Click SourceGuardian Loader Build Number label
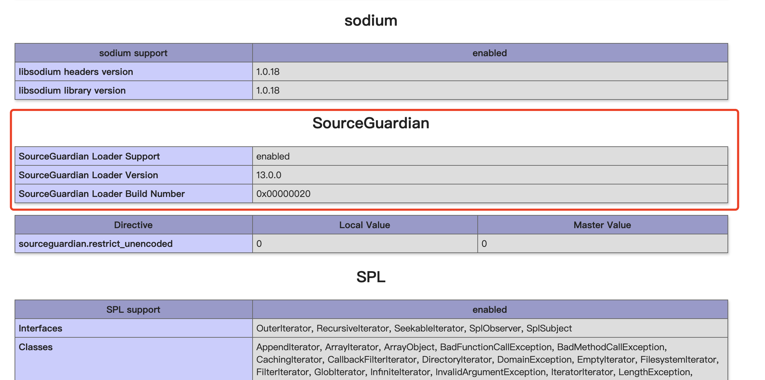Screen dimensions: 765x380 coord(101,194)
